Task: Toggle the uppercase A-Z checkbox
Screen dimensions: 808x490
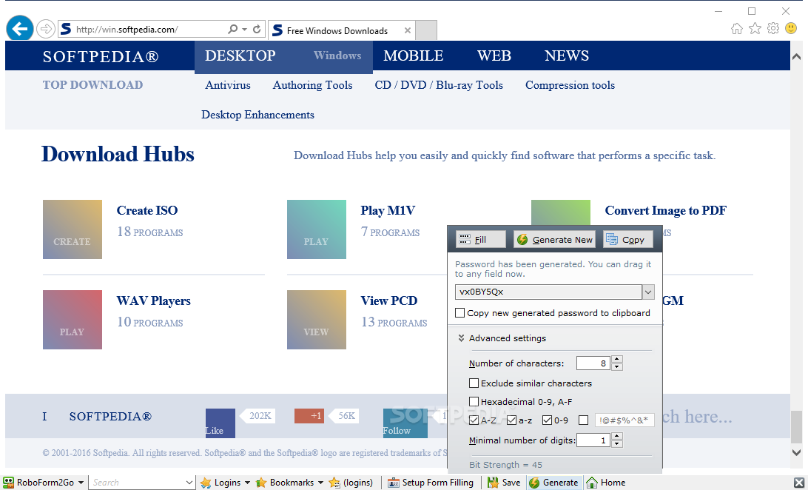Action: [x=474, y=420]
